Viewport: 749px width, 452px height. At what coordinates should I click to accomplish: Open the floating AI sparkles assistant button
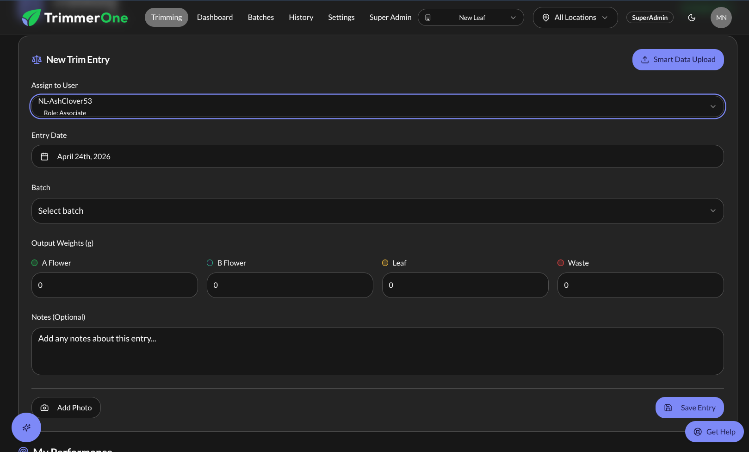(26, 427)
